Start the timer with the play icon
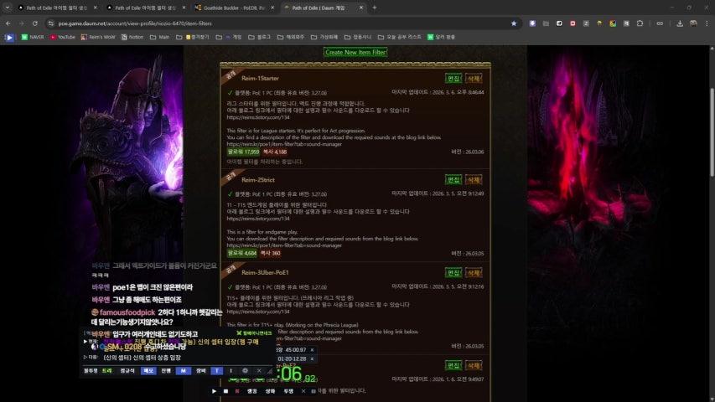The width and height of the screenshot is (715, 402). click(x=214, y=391)
